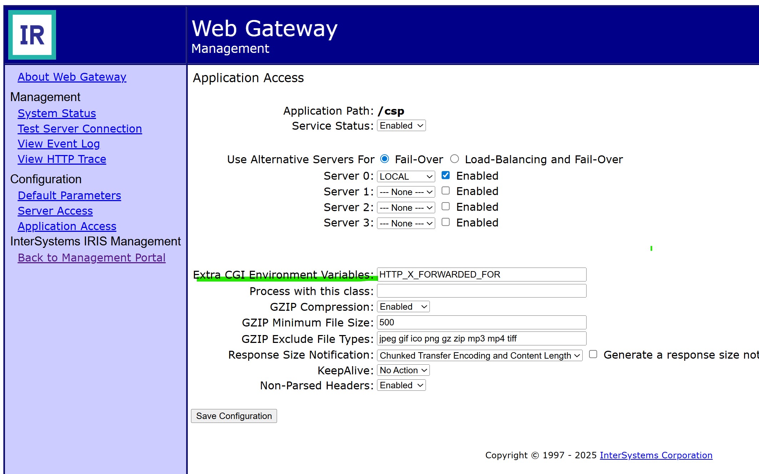Click the Extra CGI Environment Variables field

pyautogui.click(x=481, y=275)
